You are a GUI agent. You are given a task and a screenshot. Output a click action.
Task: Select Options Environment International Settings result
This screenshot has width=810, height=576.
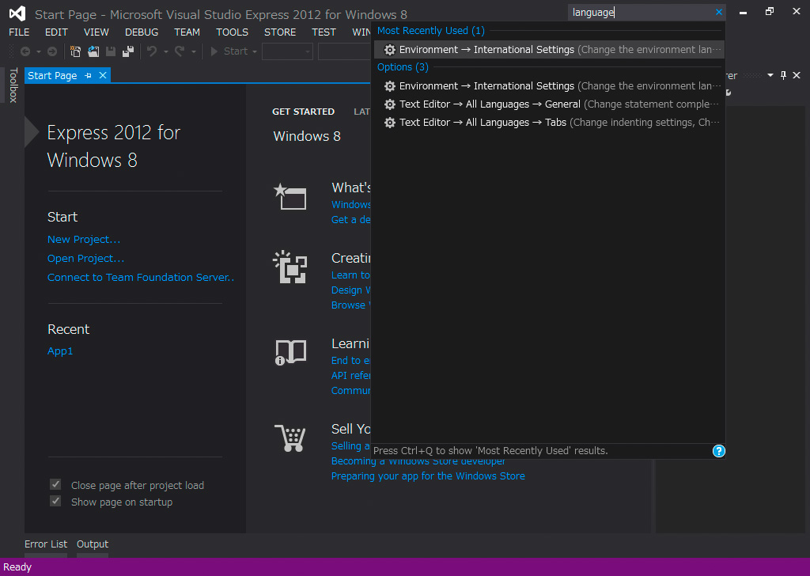(549, 85)
